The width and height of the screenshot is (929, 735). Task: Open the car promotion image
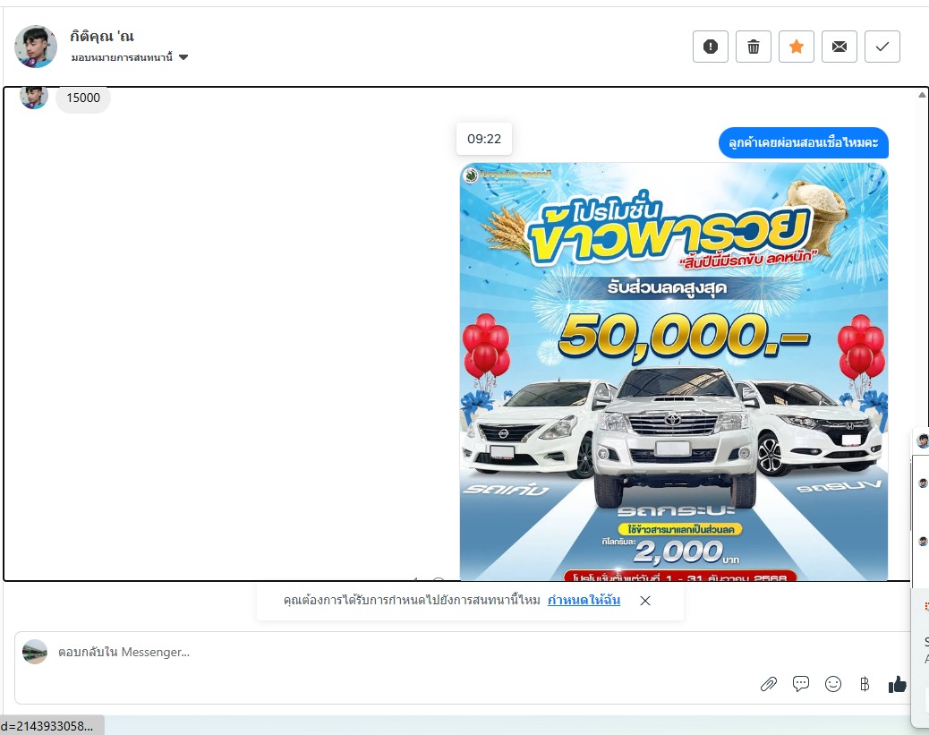pyautogui.click(x=674, y=371)
